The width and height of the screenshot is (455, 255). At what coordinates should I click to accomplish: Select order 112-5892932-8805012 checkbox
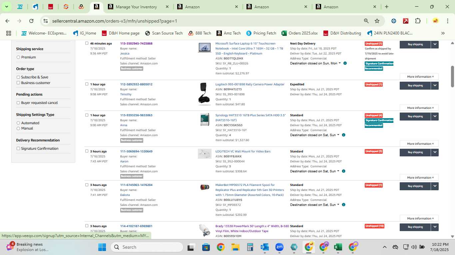87,84
